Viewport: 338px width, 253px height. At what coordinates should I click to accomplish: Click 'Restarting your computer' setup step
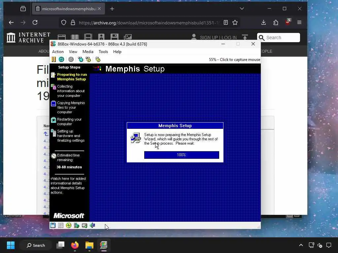(69, 122)
